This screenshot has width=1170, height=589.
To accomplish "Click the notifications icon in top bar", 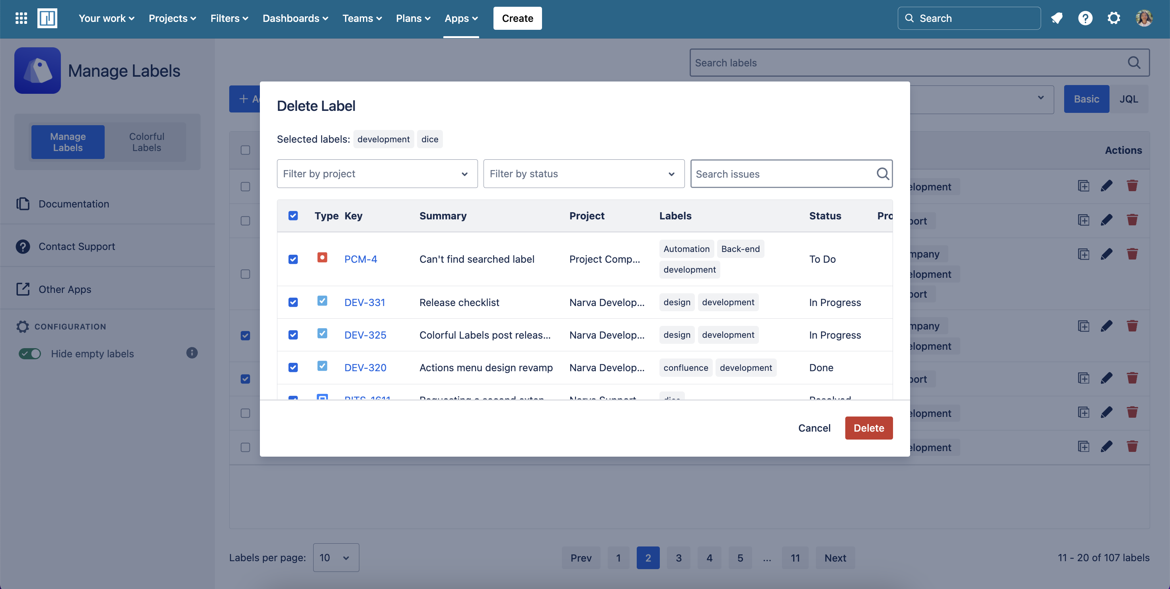I will (x=1057, y=18).
